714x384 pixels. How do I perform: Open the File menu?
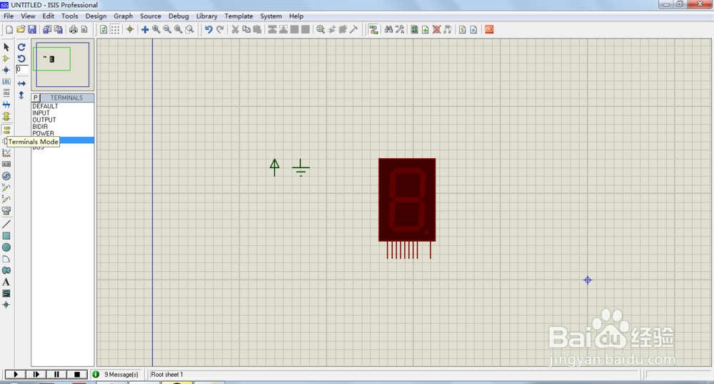(9, 16)
